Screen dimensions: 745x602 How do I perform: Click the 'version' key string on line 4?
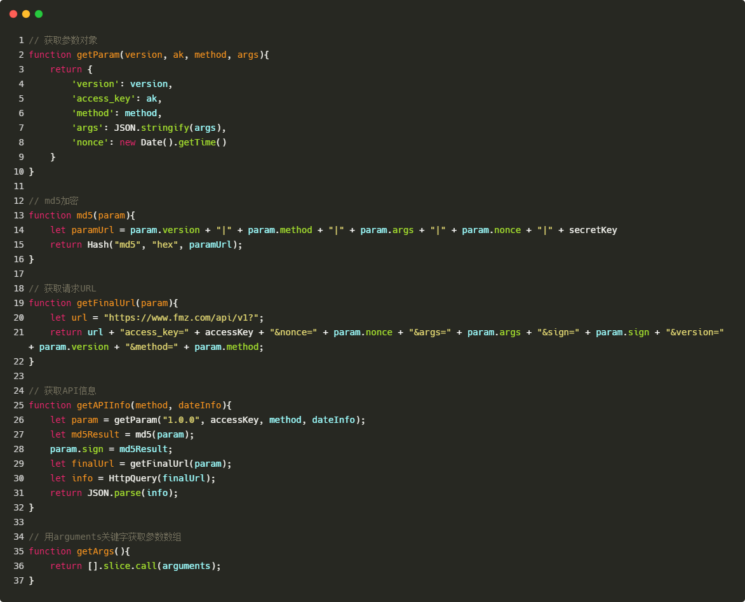pyautogui.click(x=95, y=84)
